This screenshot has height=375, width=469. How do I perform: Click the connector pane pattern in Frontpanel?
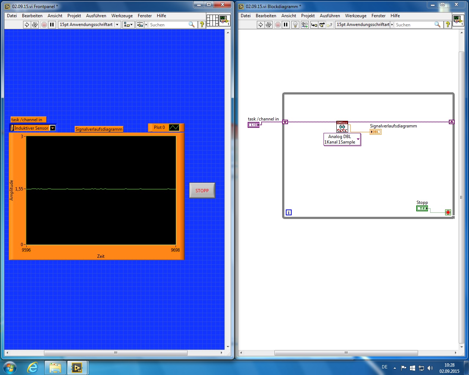[x=212, y=21]
